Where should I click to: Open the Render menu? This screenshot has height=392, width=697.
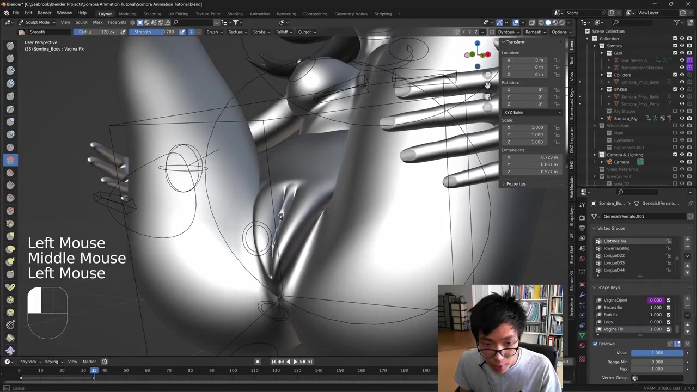(x=44, y=13)
